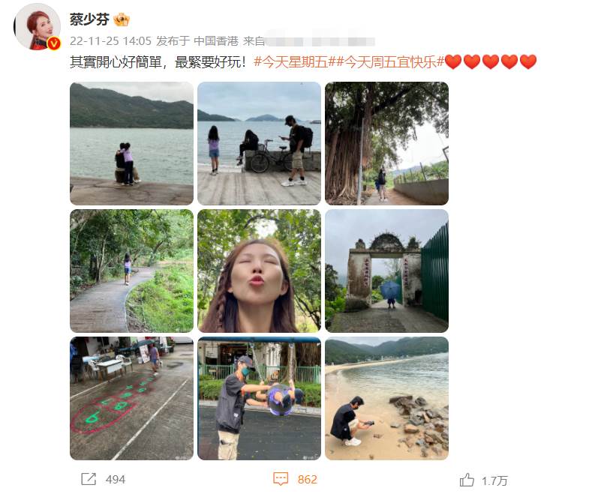Open photo with bicycle by the waterfront
The width and height of the screenshot is (589, 494).
click(259, 143)
